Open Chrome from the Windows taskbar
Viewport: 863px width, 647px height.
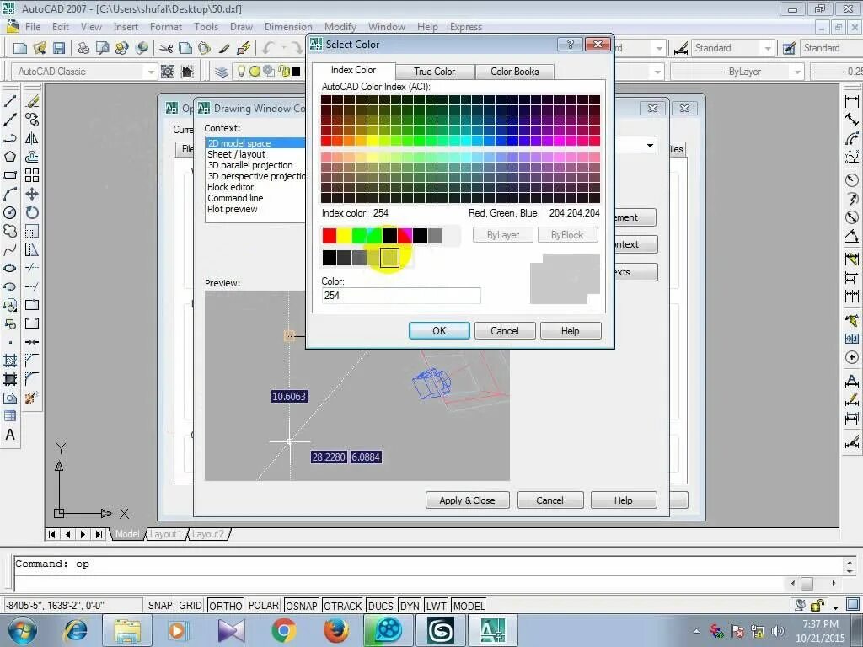283,630
